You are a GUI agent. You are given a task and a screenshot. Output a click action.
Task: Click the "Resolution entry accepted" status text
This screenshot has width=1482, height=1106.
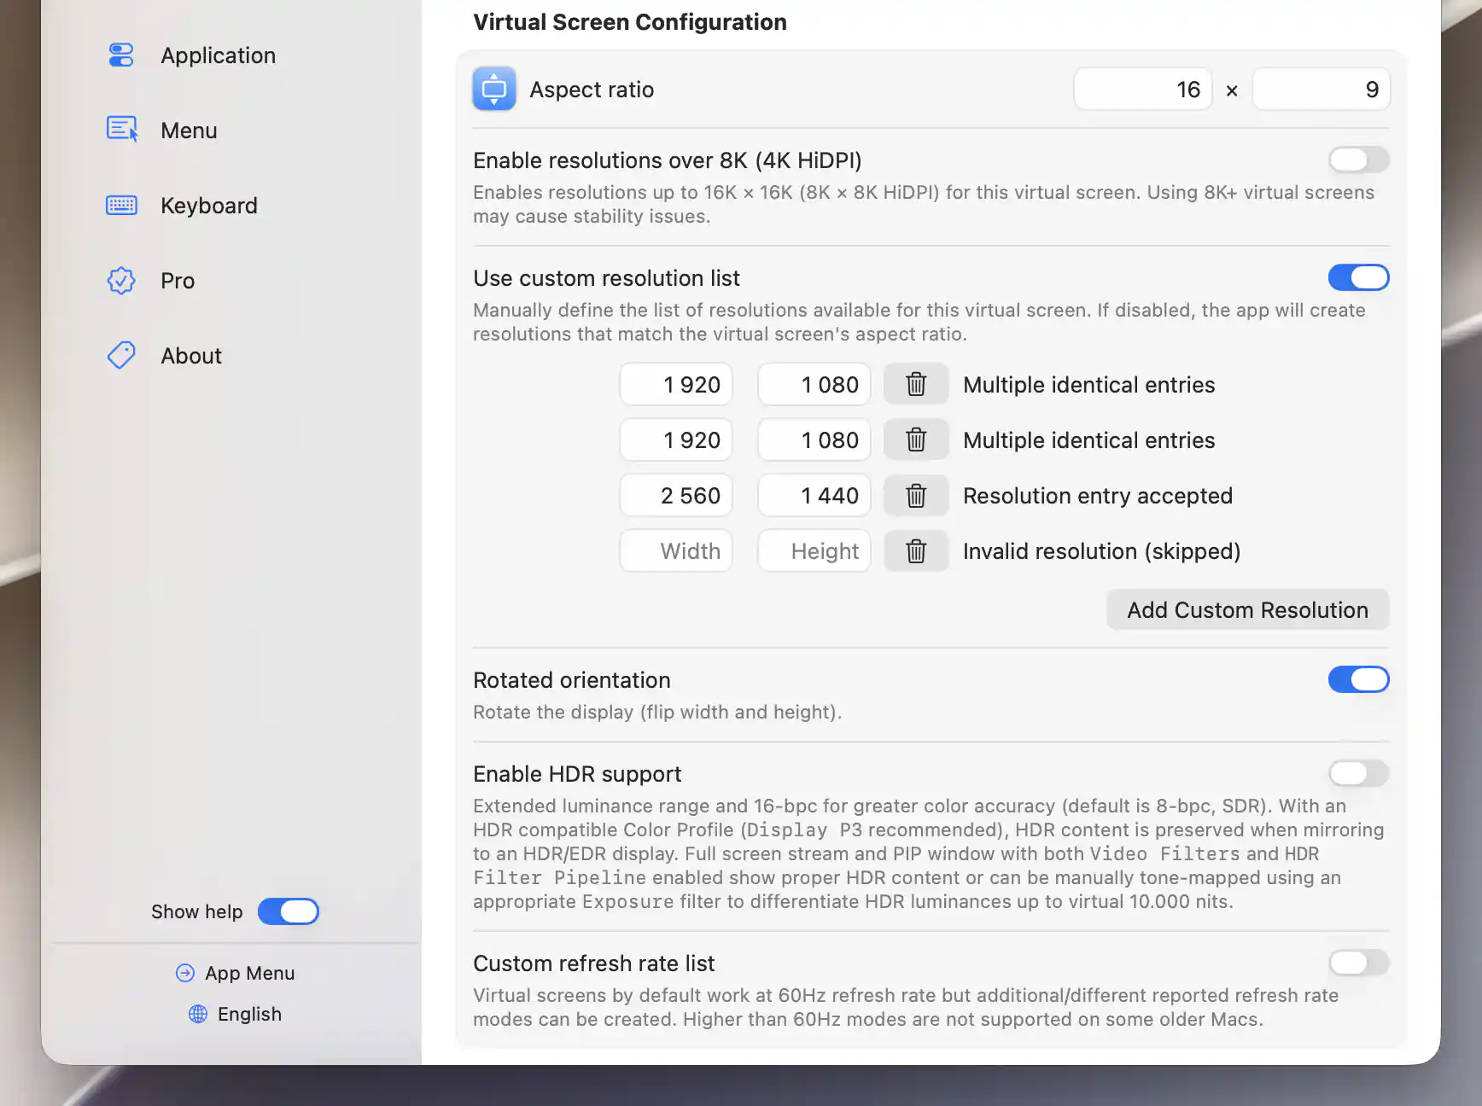coord(1098,496)
